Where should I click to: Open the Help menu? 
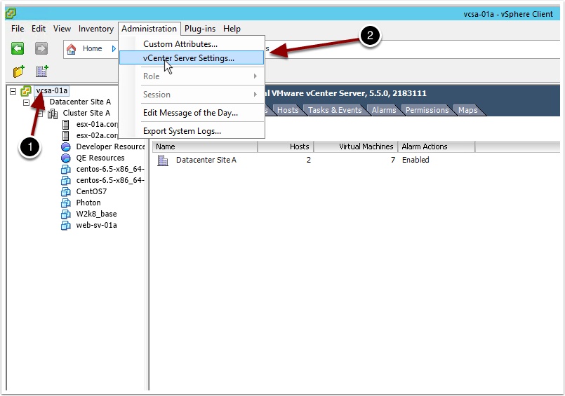point(232,29)
